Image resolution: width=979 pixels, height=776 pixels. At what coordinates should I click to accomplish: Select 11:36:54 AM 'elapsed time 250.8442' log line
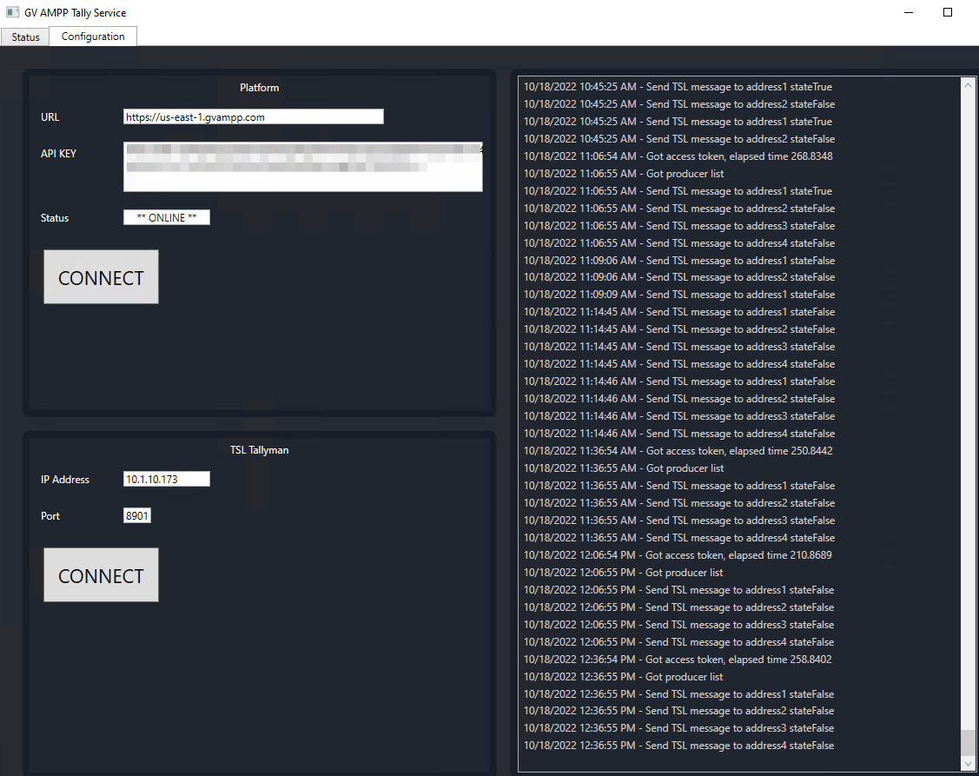click(x=678, y=450)
